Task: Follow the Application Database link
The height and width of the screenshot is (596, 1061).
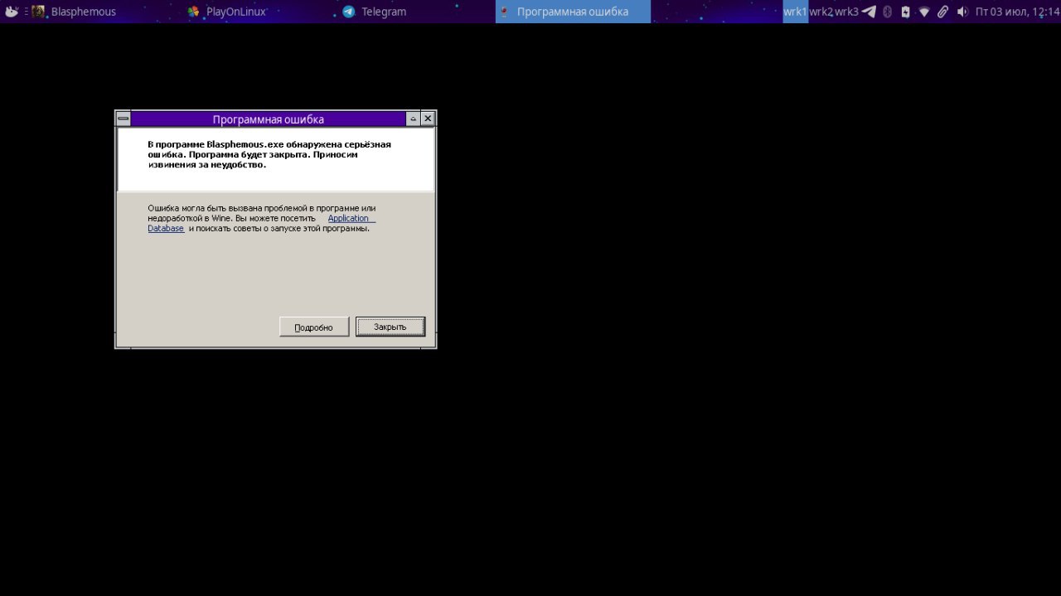Action: [262, 223]
